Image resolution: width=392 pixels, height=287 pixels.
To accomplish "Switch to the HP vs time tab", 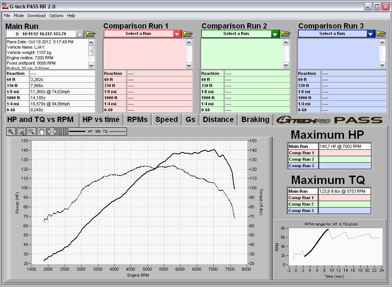I will 101,120.
